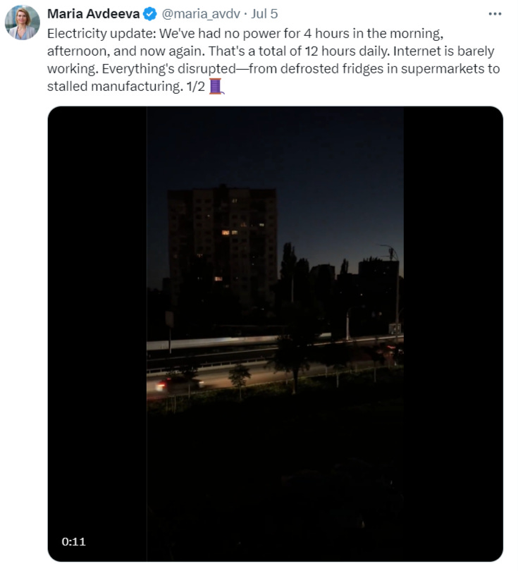
Task: Play the video by clicking the dark apartment tower
Action: [x=222, y=244]
